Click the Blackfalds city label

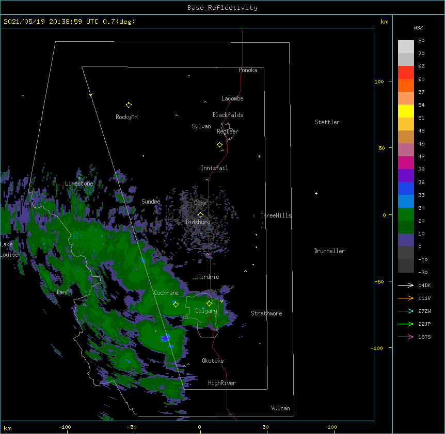(228, 115)
